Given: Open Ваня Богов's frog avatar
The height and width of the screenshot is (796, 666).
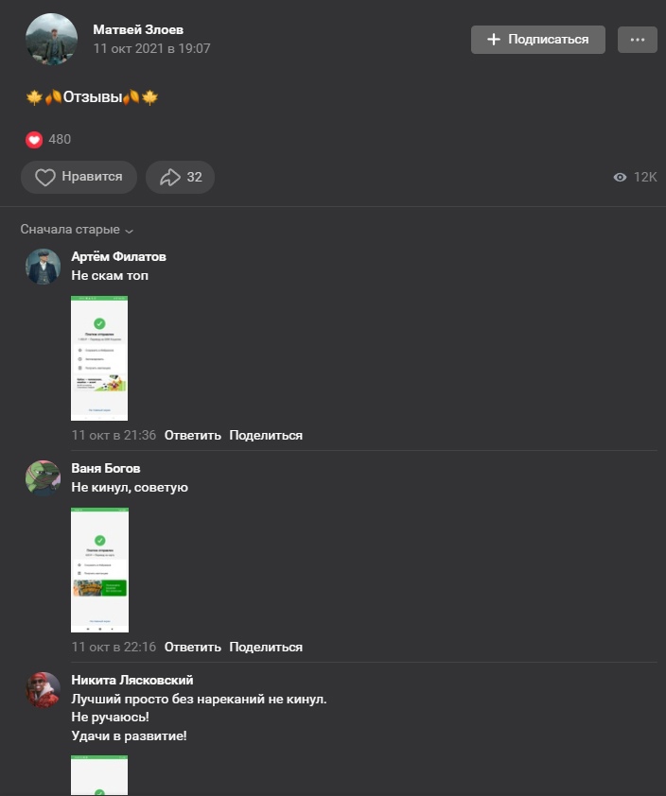Looking at the screenshot, I should tap(44, 478).
